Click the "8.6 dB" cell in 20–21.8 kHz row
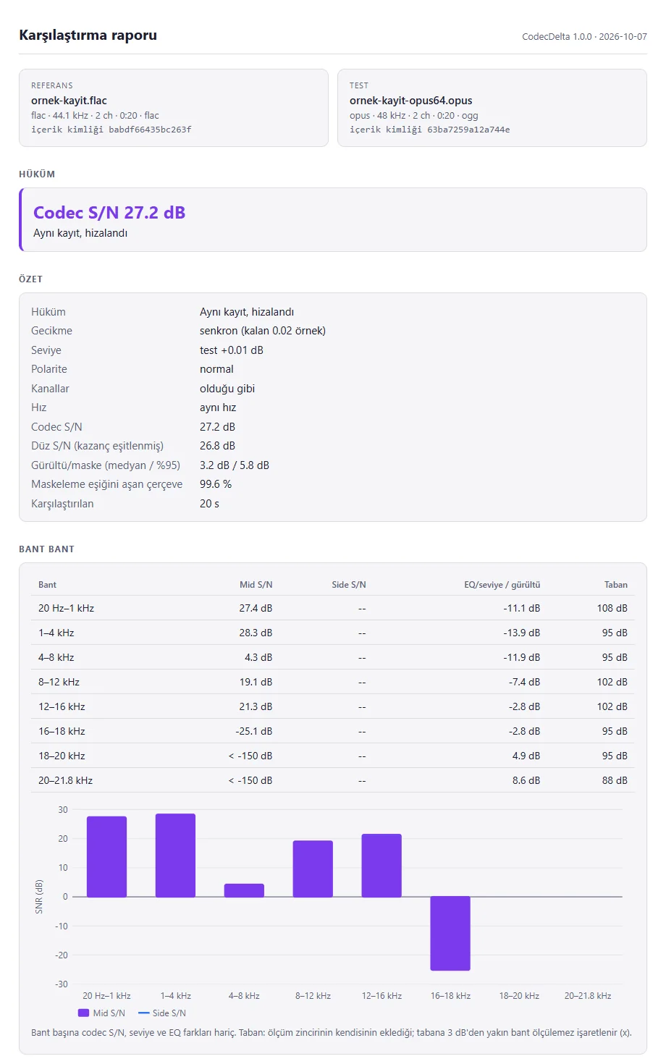Screen dimensions: 666x1064 [x=526, y=780]
